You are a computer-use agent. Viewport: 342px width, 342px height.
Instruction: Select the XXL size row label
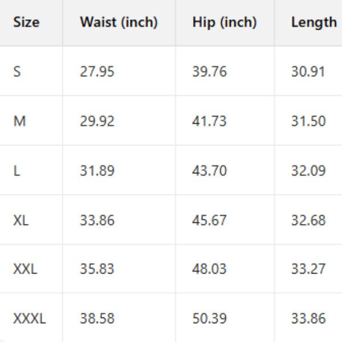point(25,270)
